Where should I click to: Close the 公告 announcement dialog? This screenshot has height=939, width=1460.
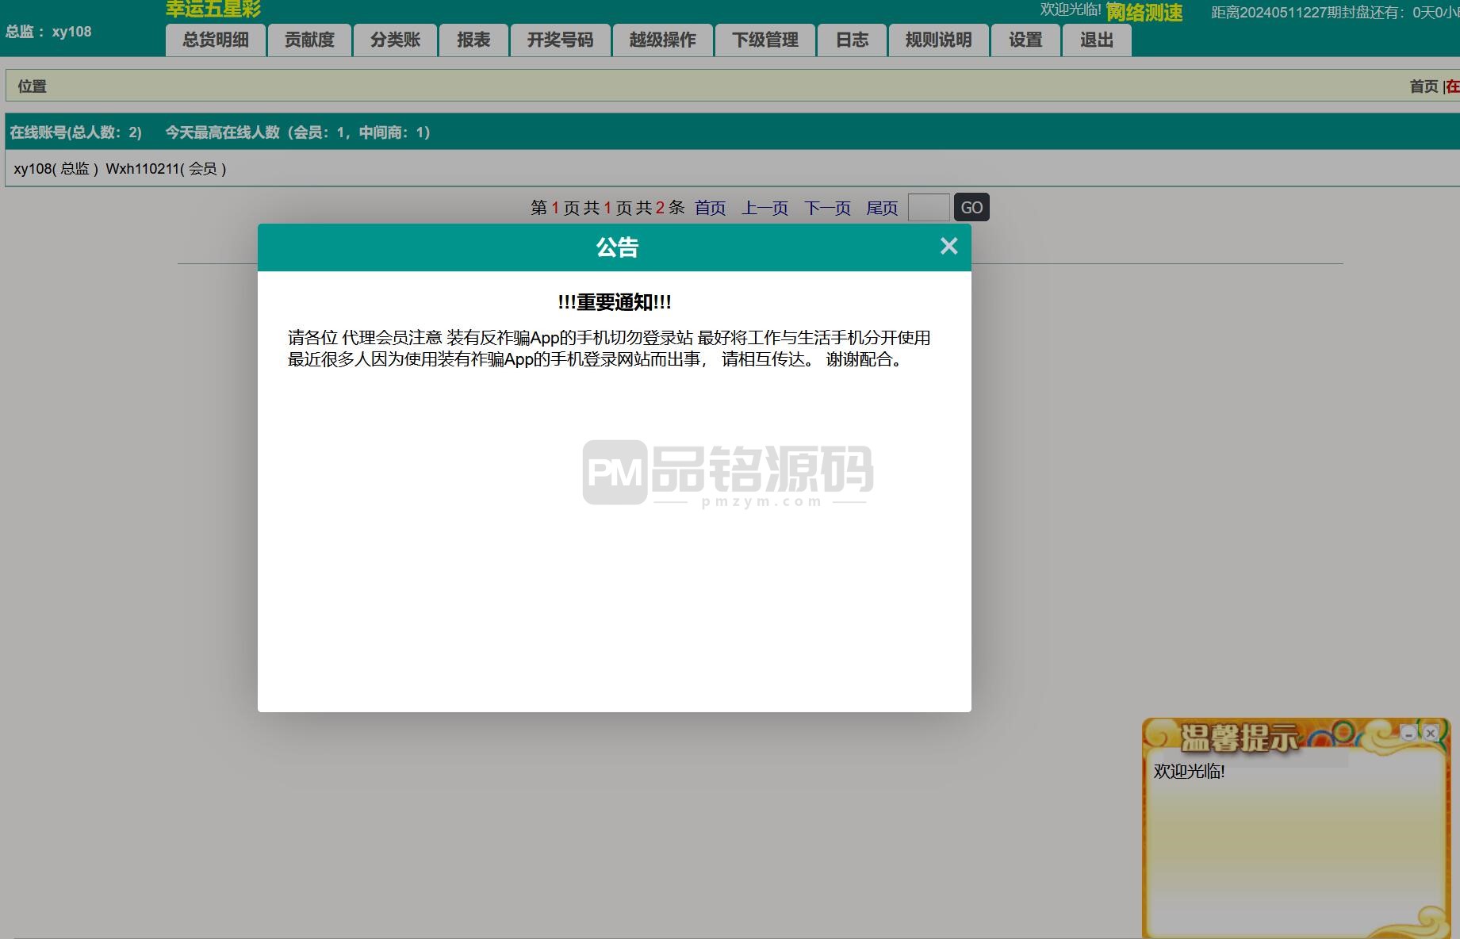point(948,247)
